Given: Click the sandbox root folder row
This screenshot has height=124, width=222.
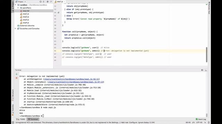Looking at the screenshot, I should (34, 5).
